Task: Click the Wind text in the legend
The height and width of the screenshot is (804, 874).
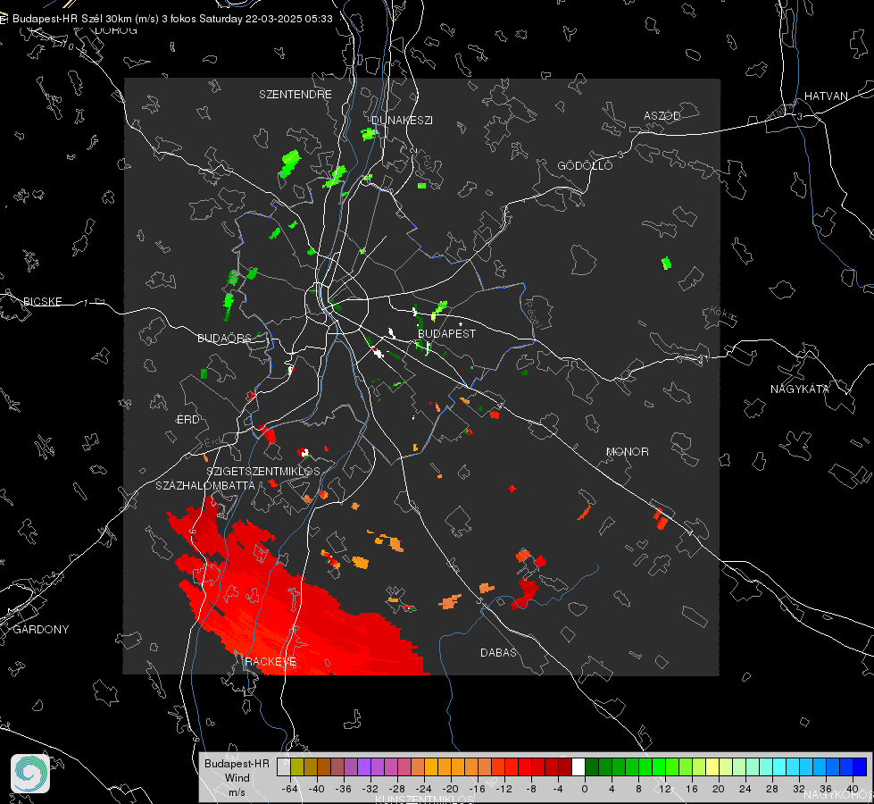Action: pos(237,778)
